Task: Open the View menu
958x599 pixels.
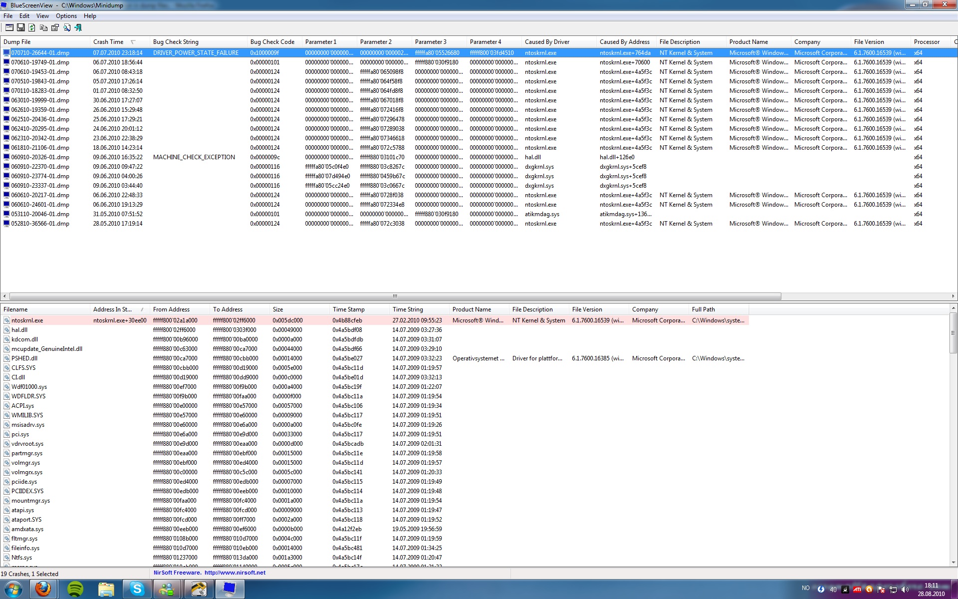Action: [42, 16]
